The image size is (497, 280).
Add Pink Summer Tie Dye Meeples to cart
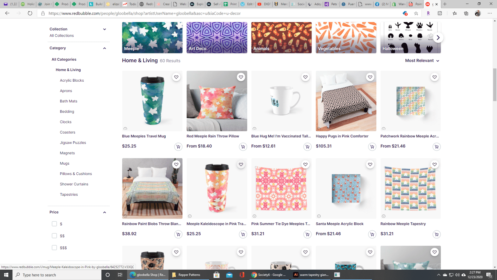coord(307,234)
